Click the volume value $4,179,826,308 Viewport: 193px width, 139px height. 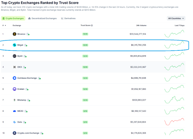(138, 133)
